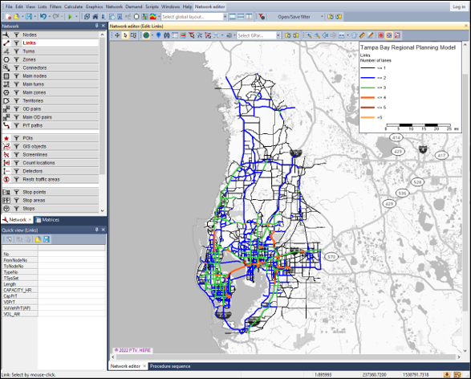This screenshot has height=379, width=471.
Task: Click the CAPACITY_HR value field
Action: tap(71, 290)
